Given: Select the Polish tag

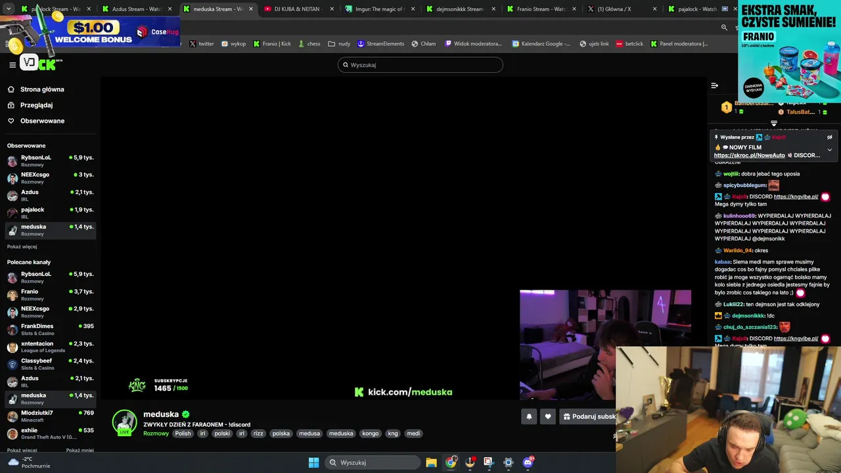Looking at the screenshot, I should 183,434.
